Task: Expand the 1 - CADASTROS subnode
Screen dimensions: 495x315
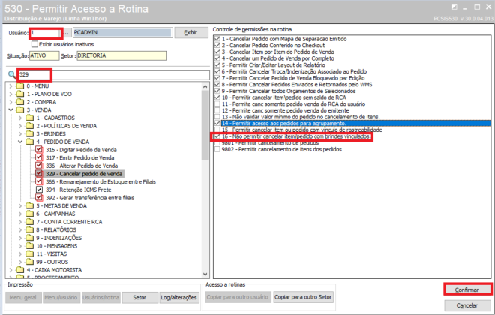Action: [20, 118]
